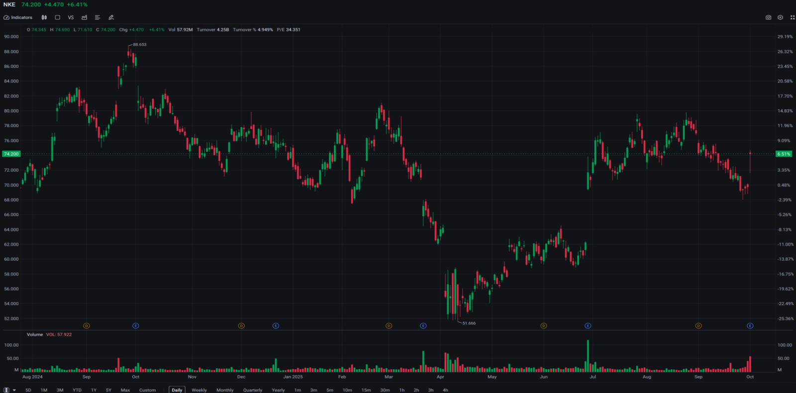Open the Indicators panel
The height and width of the screenshot is (393, 796).
(x=18, y=17)
